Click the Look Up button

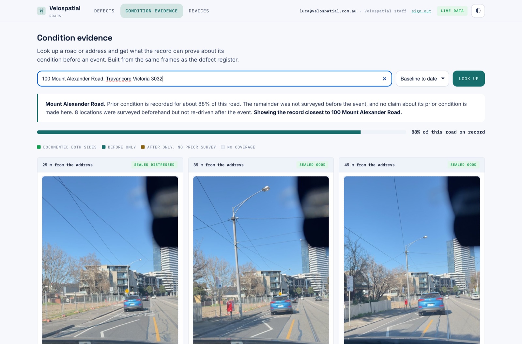468,79
